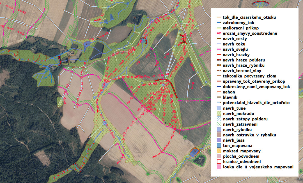Viewport: 303px width, 183px height.
Task: Click the navrh_hraze_polderu dotted red symbol
Action: (x=219, y=60)
